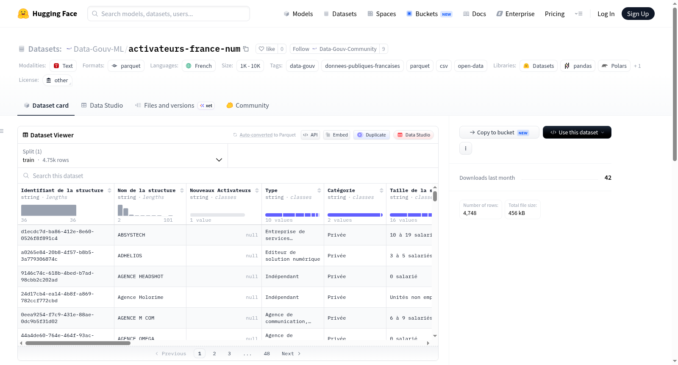Click the page vertical scrollbar
Viewport: 678px width, 365px height.
[x=675, y=85]
